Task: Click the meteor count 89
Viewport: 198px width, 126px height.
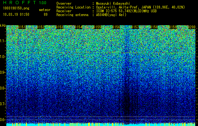Action: pos(46,14)
